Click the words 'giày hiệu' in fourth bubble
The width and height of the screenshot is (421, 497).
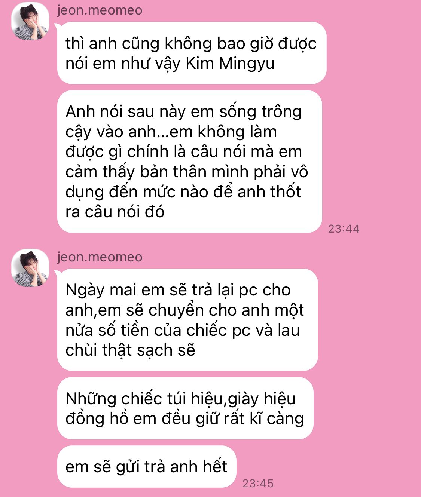(x=262, y=399)
